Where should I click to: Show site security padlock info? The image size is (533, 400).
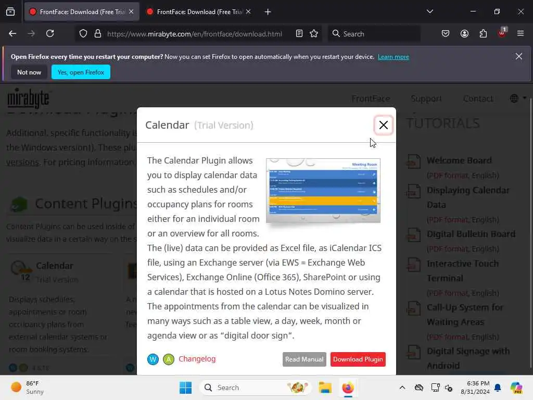coord(98,34)
